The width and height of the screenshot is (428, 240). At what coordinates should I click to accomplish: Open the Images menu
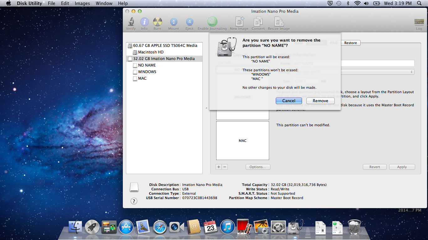pyautogui.click(x=82, y=3)
